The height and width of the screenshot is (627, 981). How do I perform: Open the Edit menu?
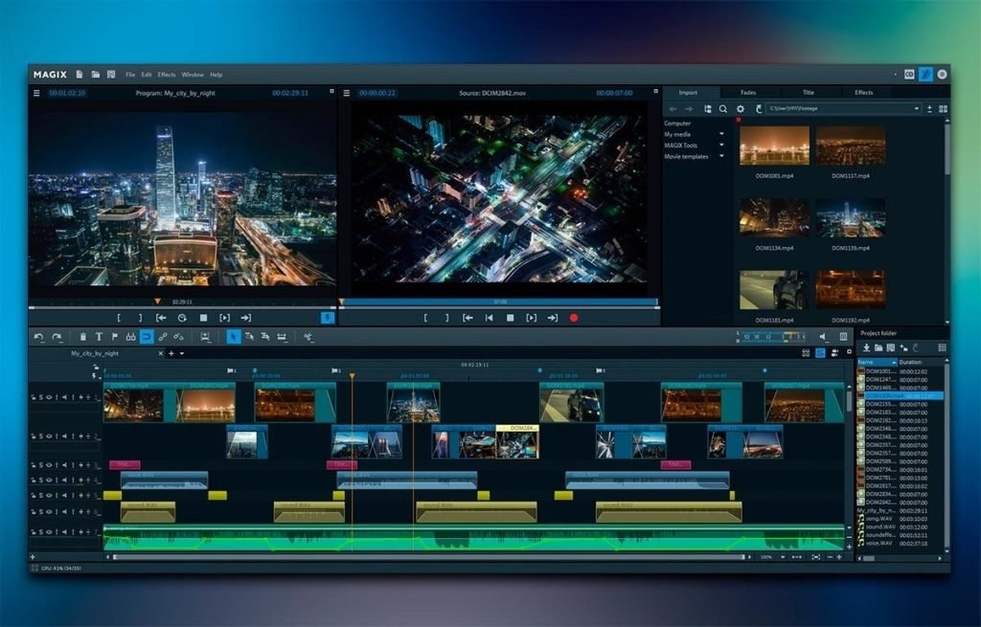point(145,73)
